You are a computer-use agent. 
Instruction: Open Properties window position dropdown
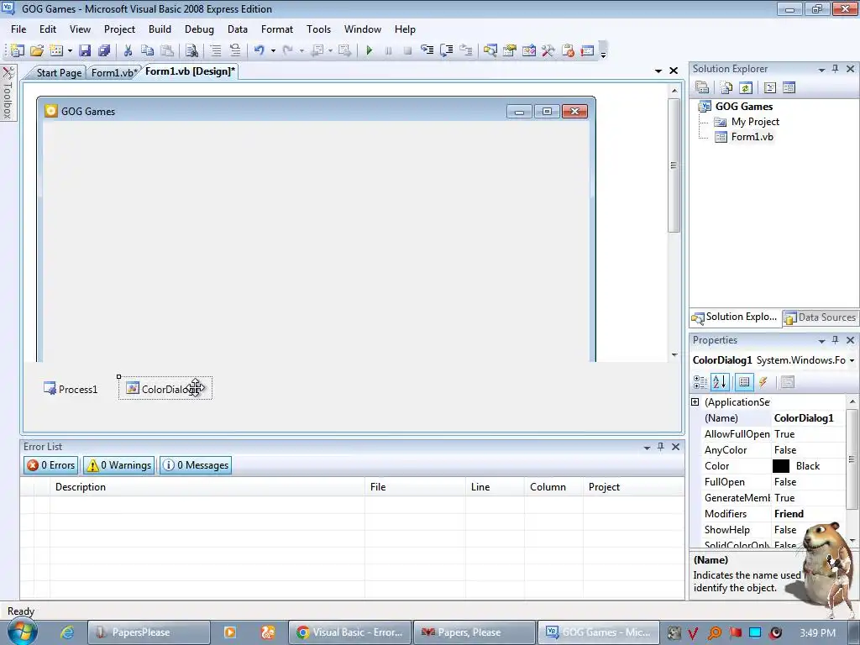pyautogui.click(x=821, y=341)
